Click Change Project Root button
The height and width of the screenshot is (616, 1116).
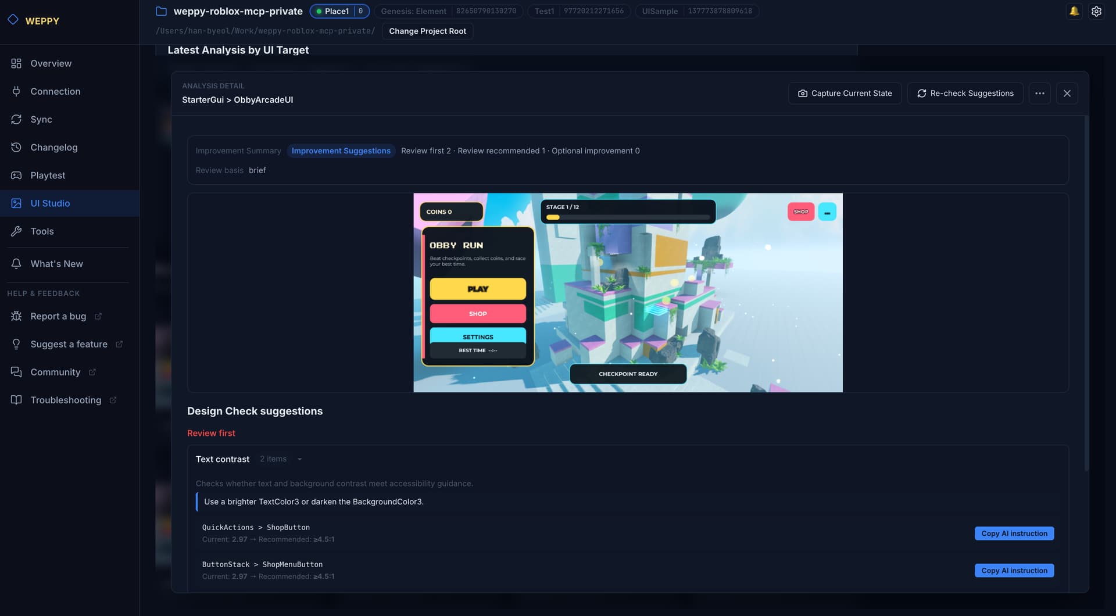pyautogui.click(x=427, y=31)
